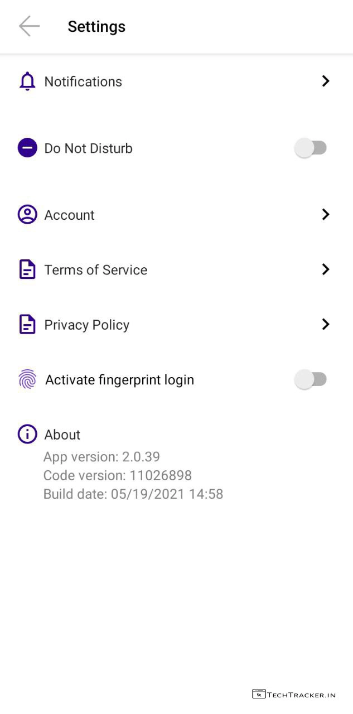
Task: Tap the About section label
Action: click(x=62, y=435)
